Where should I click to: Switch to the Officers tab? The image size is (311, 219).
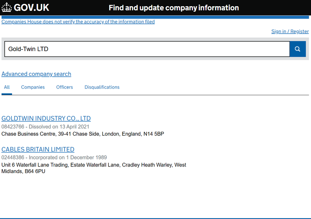pos(65,87)
